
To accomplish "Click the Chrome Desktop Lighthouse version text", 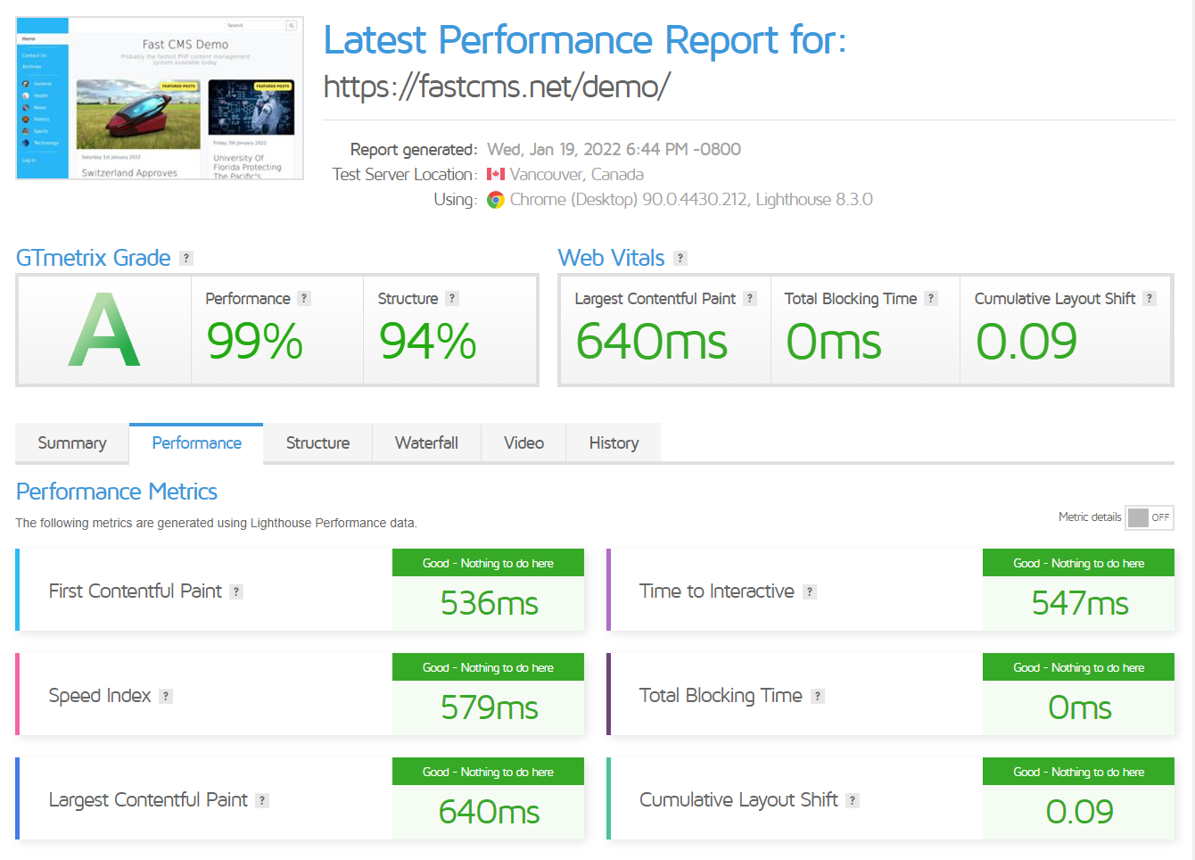I will (x=691, y=200).
